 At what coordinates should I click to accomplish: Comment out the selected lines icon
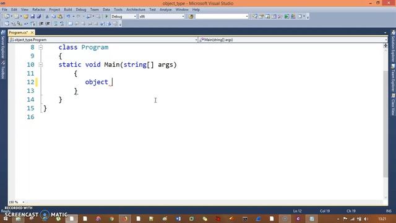click(56, 24)
